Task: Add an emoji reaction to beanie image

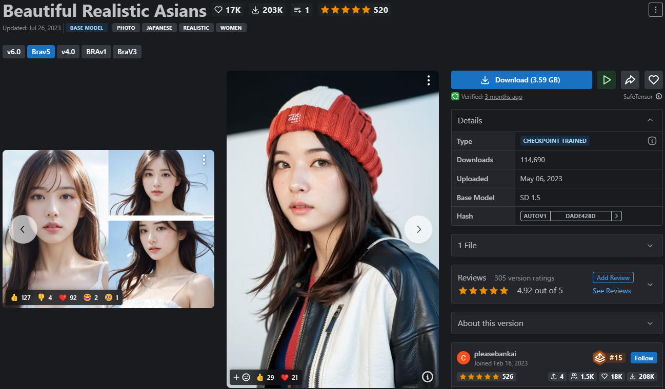Action: (241, 377)
